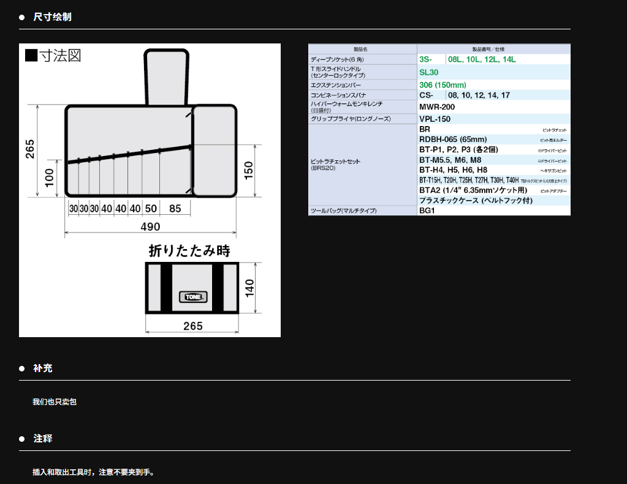Click the SL30 product number cell
The height and width of the screenshot is (484, 627).
[x=429, y=72]
